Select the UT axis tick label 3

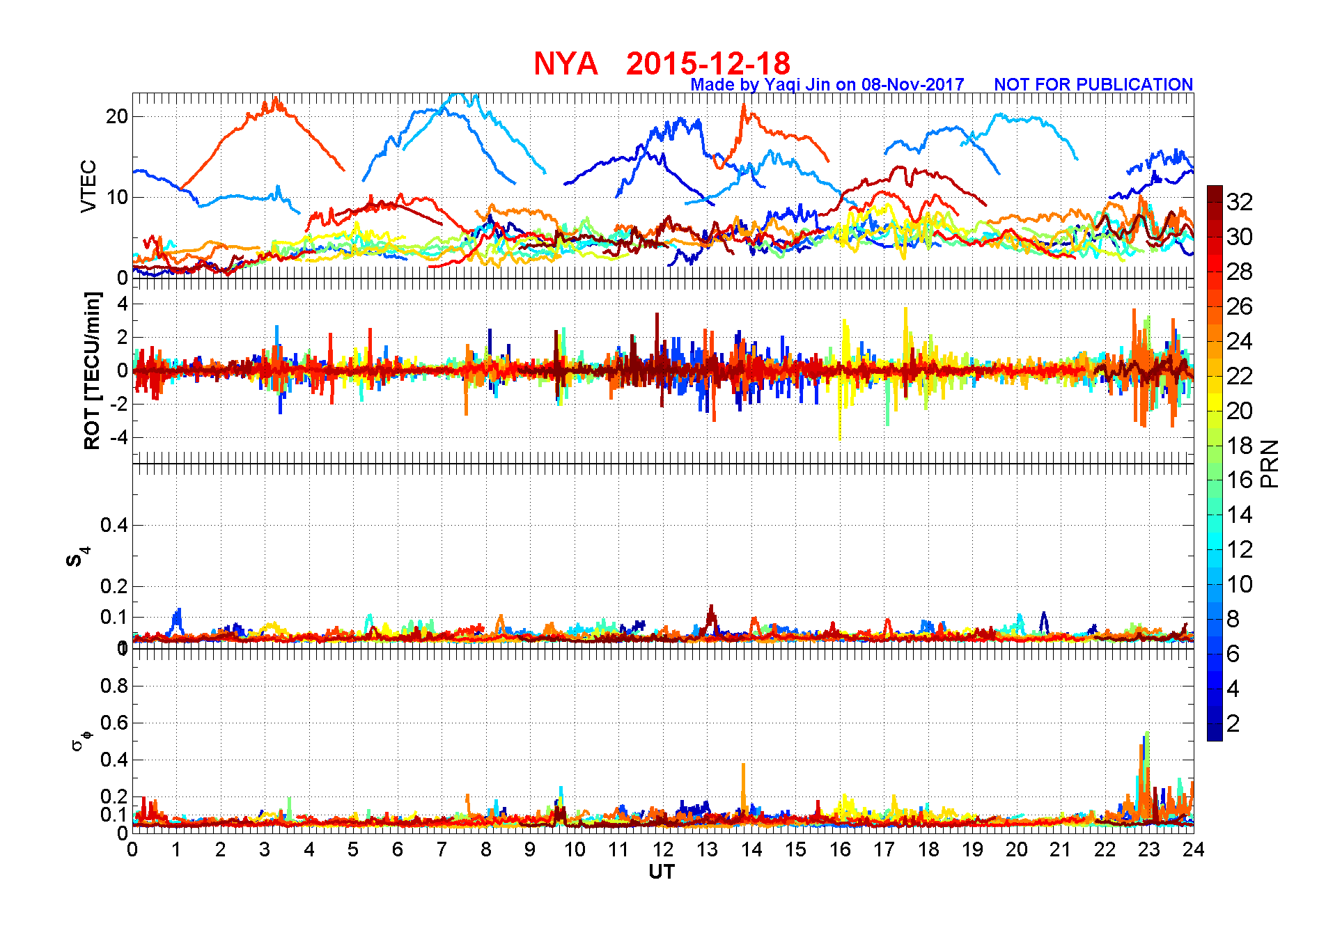coord(265,849)
